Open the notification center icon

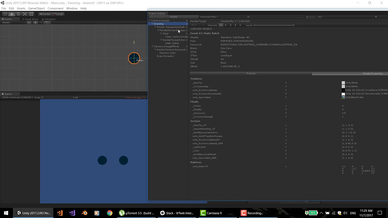(380, 213)
